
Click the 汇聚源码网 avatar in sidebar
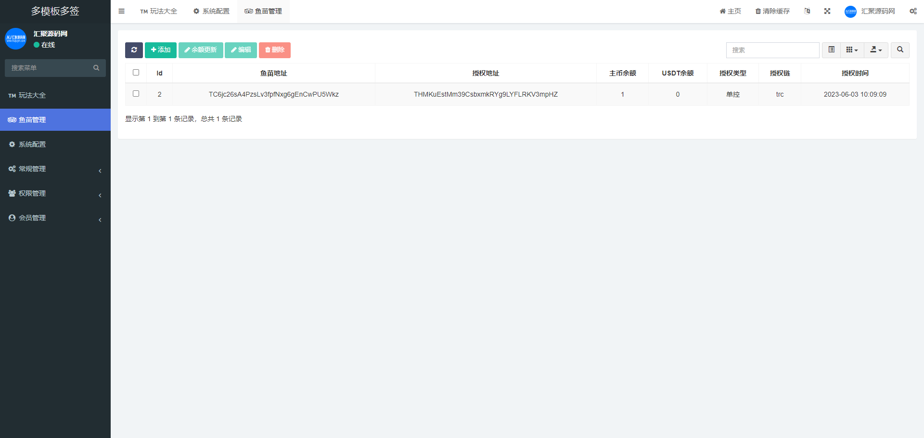click(15, 38)
